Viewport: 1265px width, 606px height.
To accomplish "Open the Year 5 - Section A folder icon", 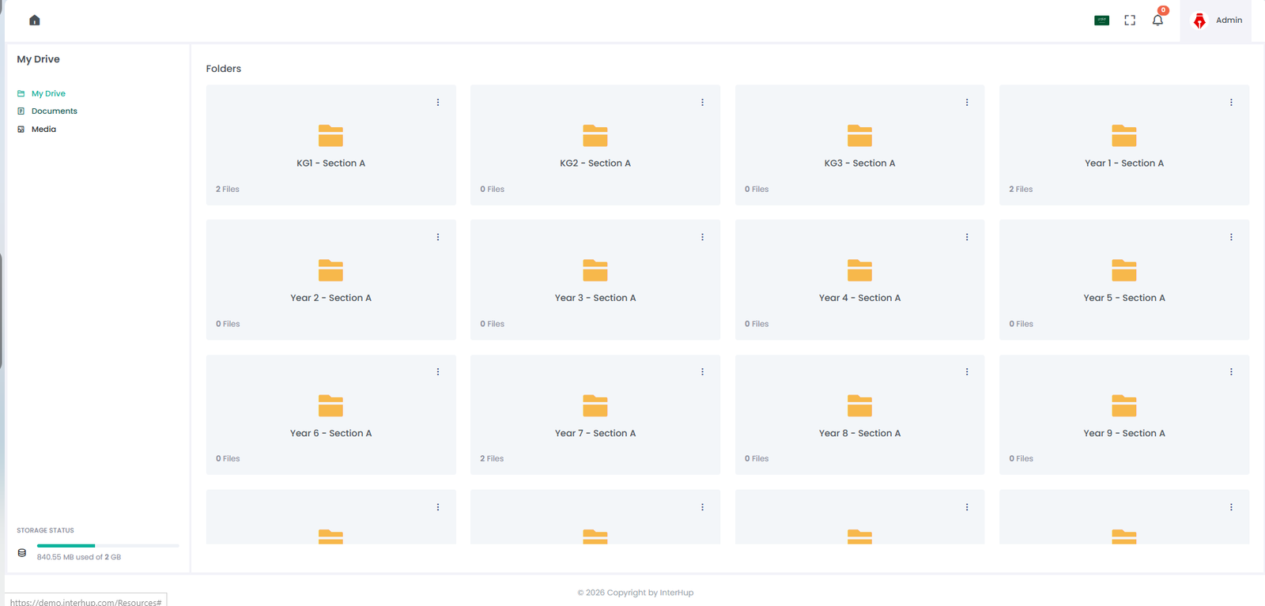I will point(1124,270).
